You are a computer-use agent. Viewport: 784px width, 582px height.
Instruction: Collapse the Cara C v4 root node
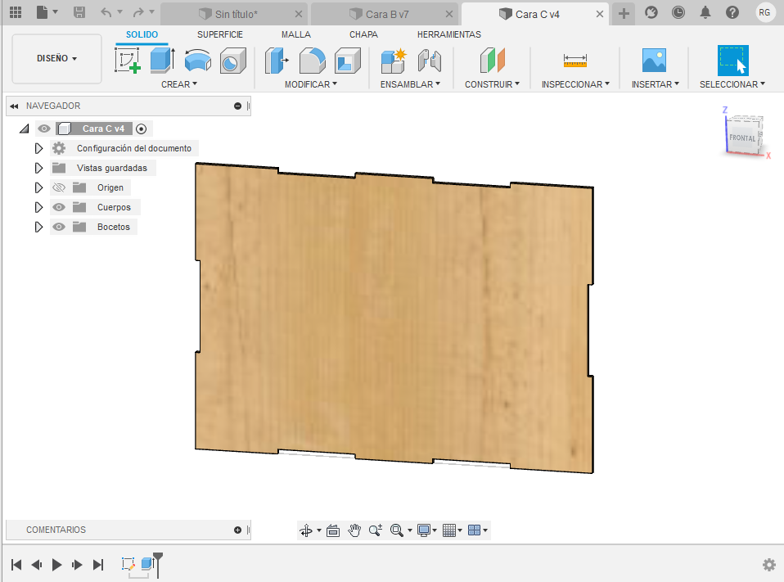pos(24,129)
